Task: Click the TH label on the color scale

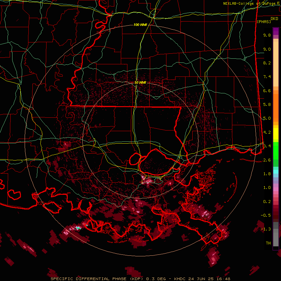Action: (268, 243)
